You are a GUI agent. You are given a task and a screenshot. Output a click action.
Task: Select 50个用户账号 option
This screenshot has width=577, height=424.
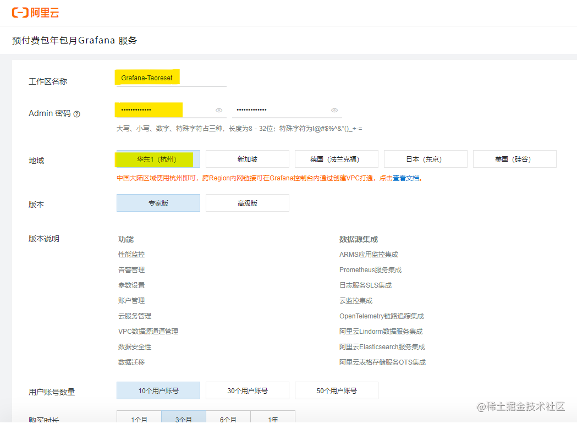(336, 390)
